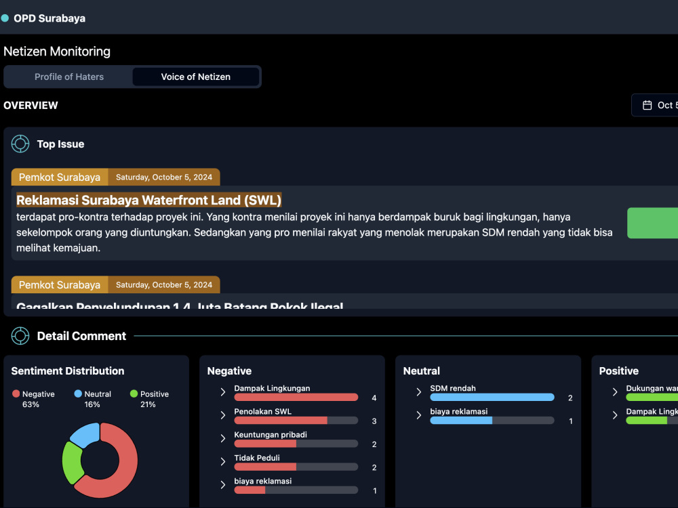Click the SWL issue description paragraph

pos(315,232)
